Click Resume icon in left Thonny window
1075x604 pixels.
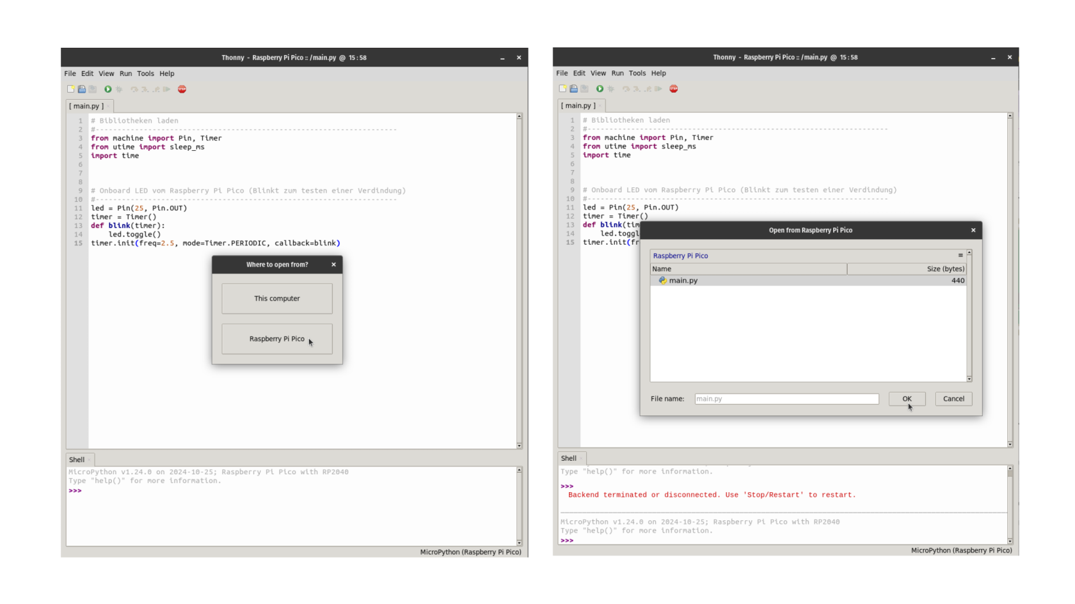167,89
